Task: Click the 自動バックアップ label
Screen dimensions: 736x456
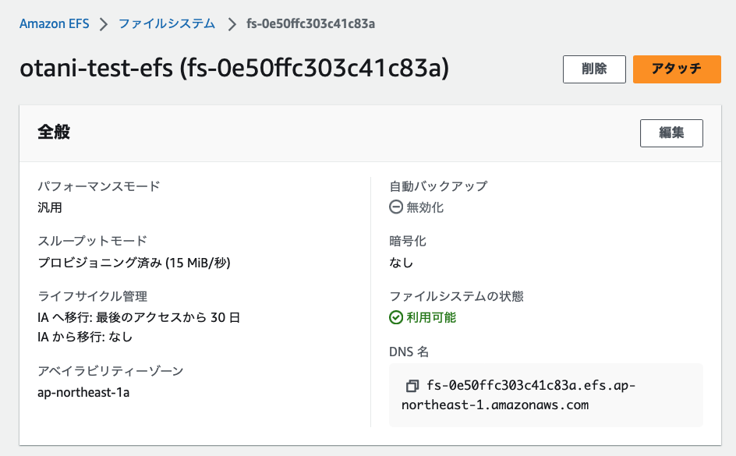Action: pyautogui.click(x=438, y=186)
